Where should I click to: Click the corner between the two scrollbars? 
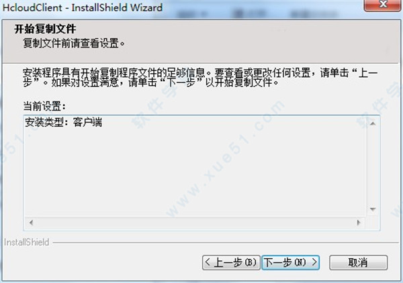(373, 223)
